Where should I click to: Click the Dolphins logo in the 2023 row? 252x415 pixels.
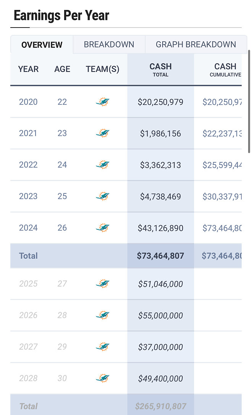tap(102, 196)
